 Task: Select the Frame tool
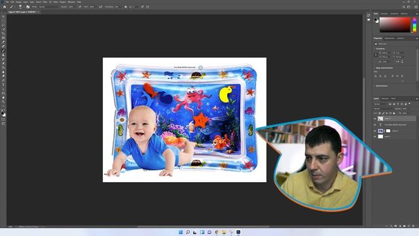[3, 38]
